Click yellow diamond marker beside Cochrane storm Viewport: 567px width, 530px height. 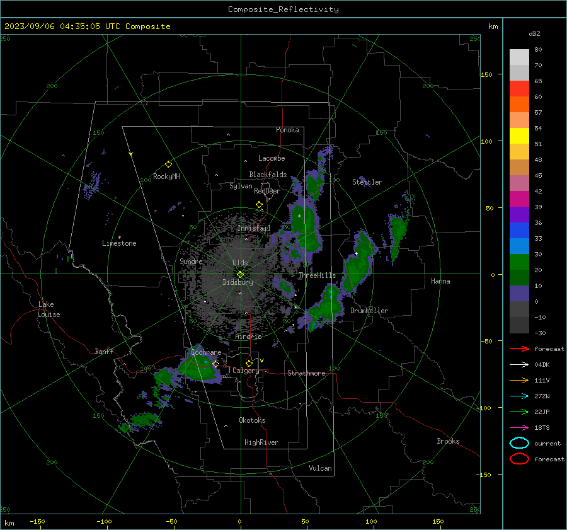click(216, 364)
